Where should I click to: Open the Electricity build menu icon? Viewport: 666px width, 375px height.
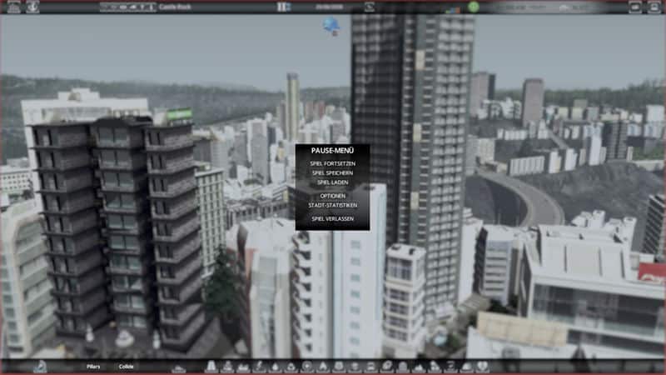point(259,367)
